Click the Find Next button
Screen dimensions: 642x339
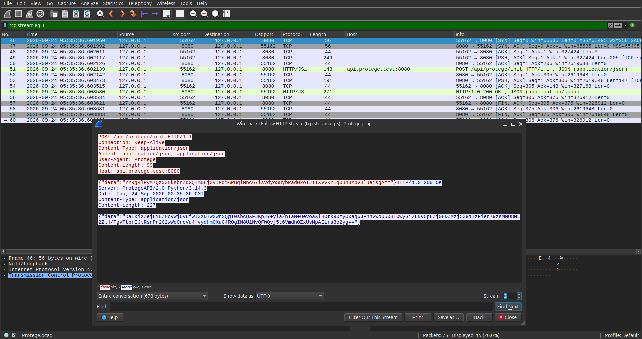coord(508,307)
